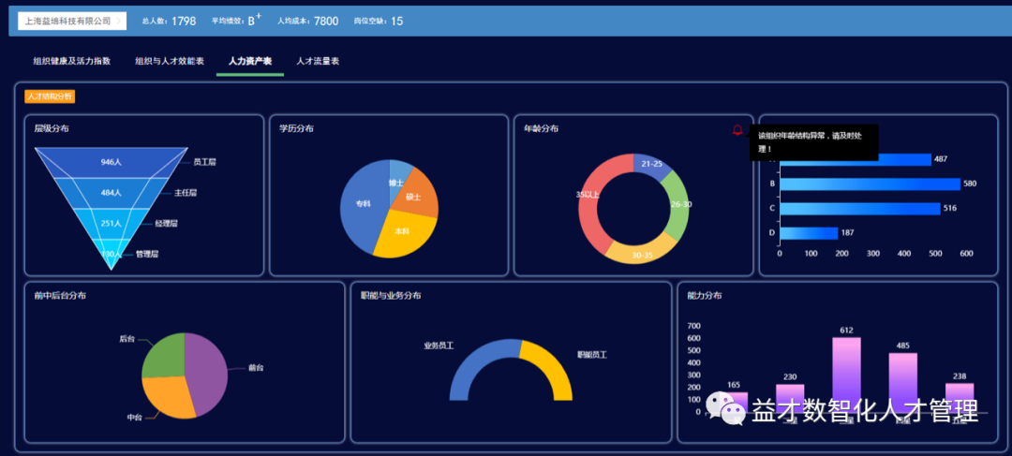This screenshot has width=1012, height=456.
Task: Click the 人均成本 7800 statistic
Action: coord(307,21)
